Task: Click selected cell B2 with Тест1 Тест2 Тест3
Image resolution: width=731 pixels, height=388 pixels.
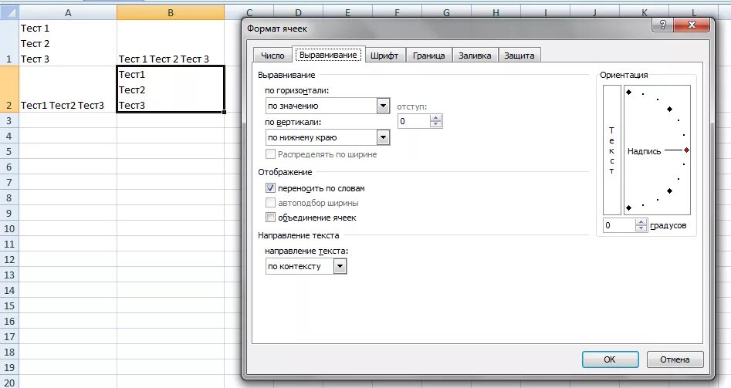Action: pyautogui.click(x=171, y=89)
